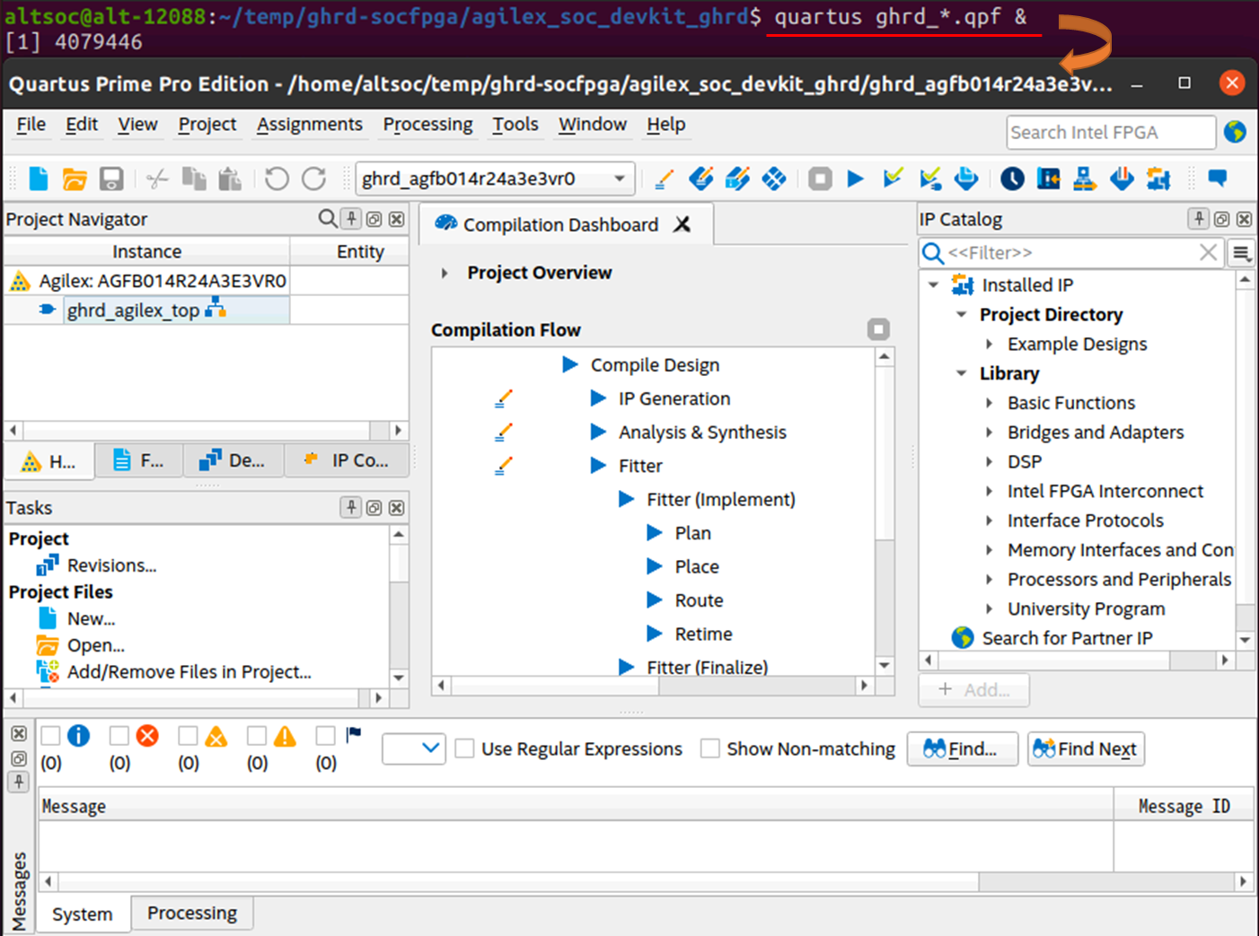Click Search for Partner IP link
This screenshot has height=936, width=1259.
[x=1067, y=638]
